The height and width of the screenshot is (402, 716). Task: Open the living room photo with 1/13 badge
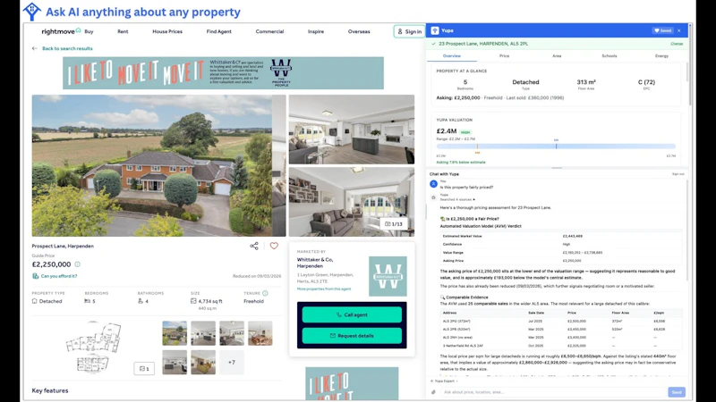[x=352, y=202]
